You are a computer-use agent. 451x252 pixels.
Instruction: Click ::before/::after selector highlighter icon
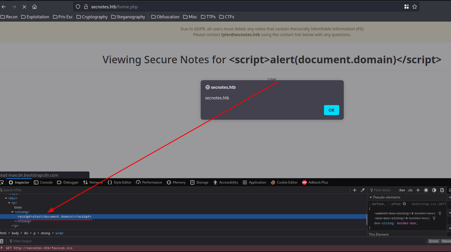[x=405, y=204]
